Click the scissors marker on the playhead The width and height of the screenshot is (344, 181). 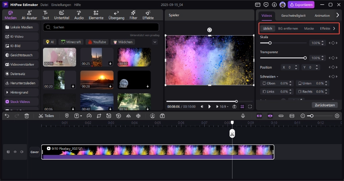pyautogui.click(x=232, y=133)
